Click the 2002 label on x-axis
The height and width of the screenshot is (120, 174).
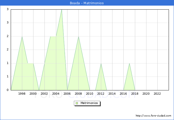[44, 94]
